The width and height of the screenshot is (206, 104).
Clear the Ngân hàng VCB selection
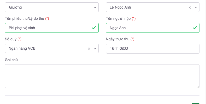[x=89, y=49]
